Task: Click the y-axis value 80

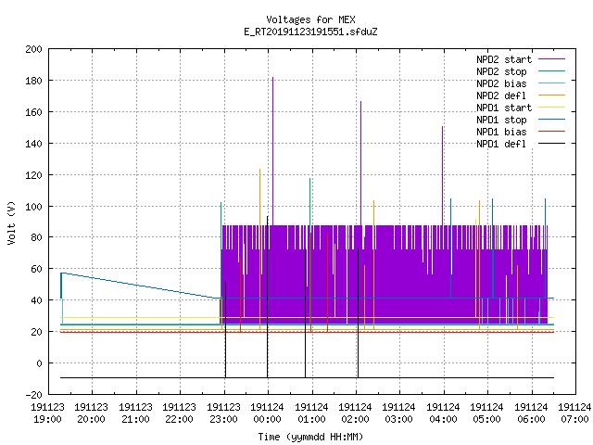Action: 36,237
